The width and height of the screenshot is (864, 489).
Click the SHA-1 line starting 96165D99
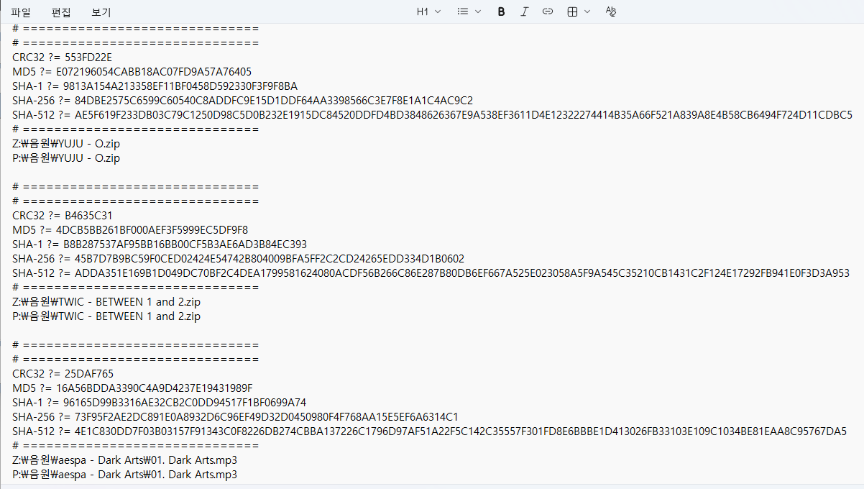[x=160, y=403]
